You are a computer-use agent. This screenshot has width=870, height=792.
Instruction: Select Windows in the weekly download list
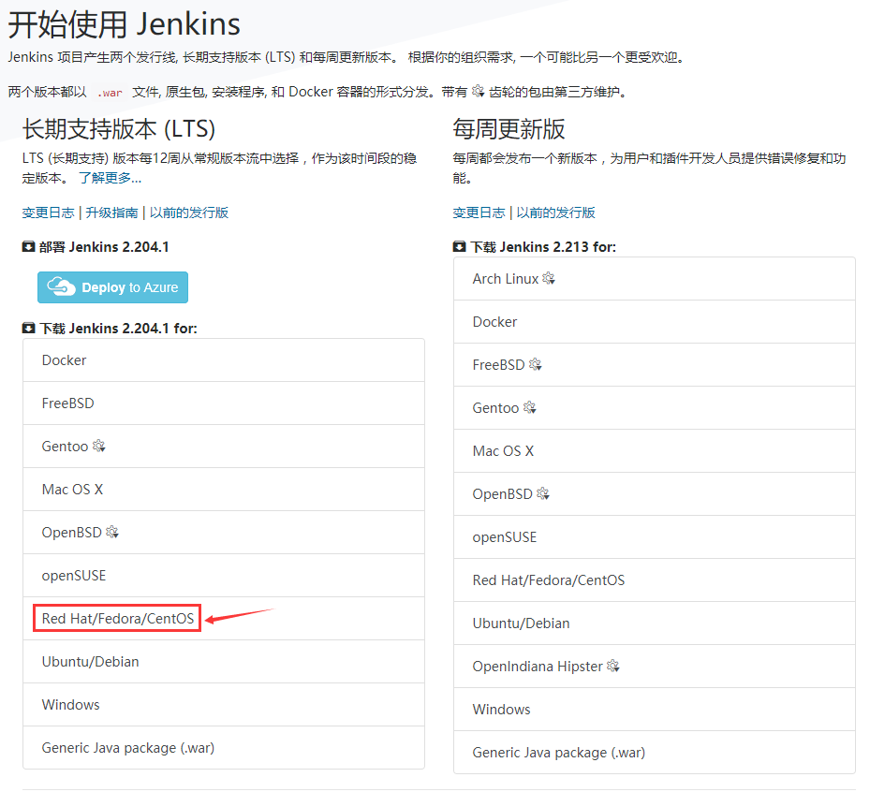[655, 710]
